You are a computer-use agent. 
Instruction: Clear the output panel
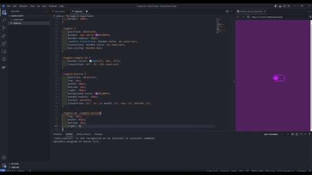[292, 134]
